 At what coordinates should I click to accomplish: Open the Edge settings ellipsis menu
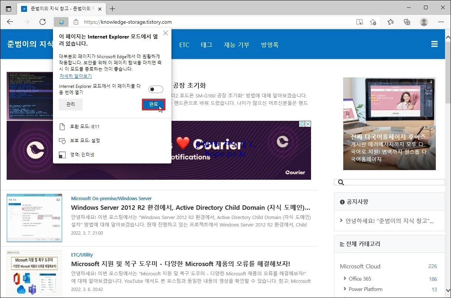(x=441, y=22)
